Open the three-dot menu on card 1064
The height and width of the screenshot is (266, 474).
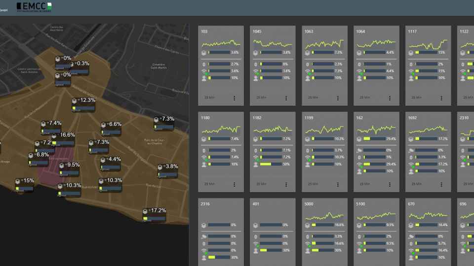[x=390, y=98]
